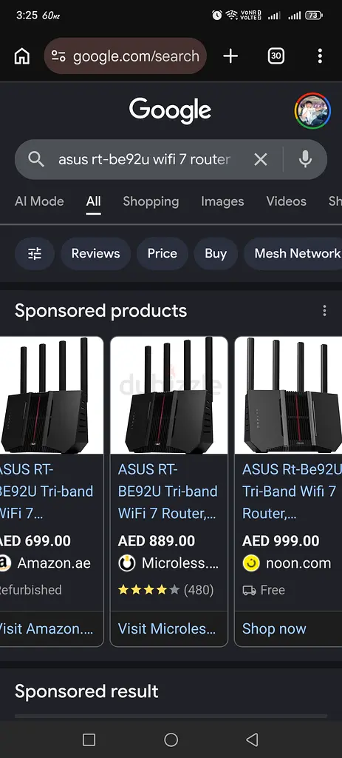
Task: Clear search text with the X icon
Action: point(261,160)
